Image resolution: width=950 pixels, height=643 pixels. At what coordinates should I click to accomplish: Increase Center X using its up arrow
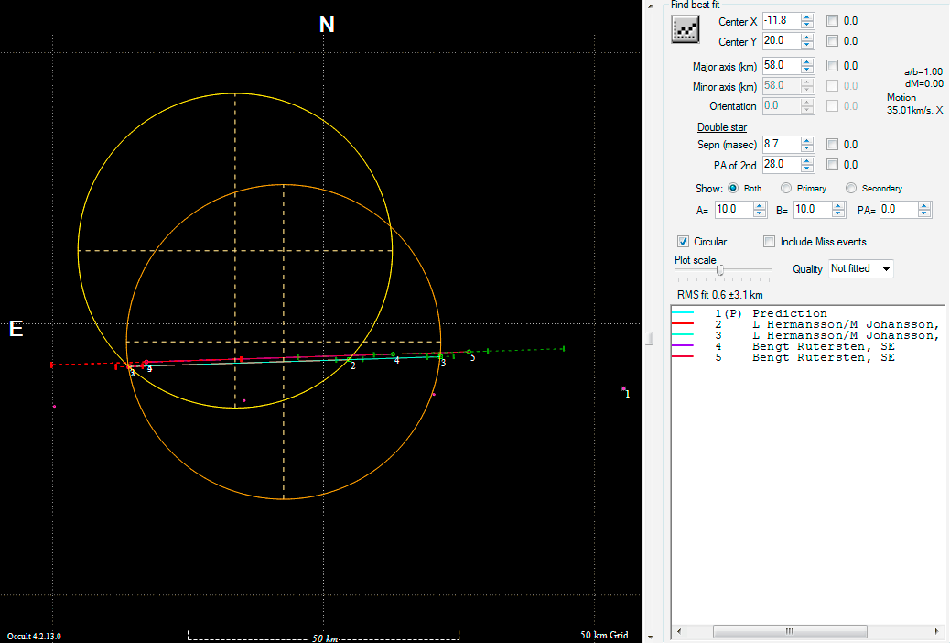tap(806, 17)
